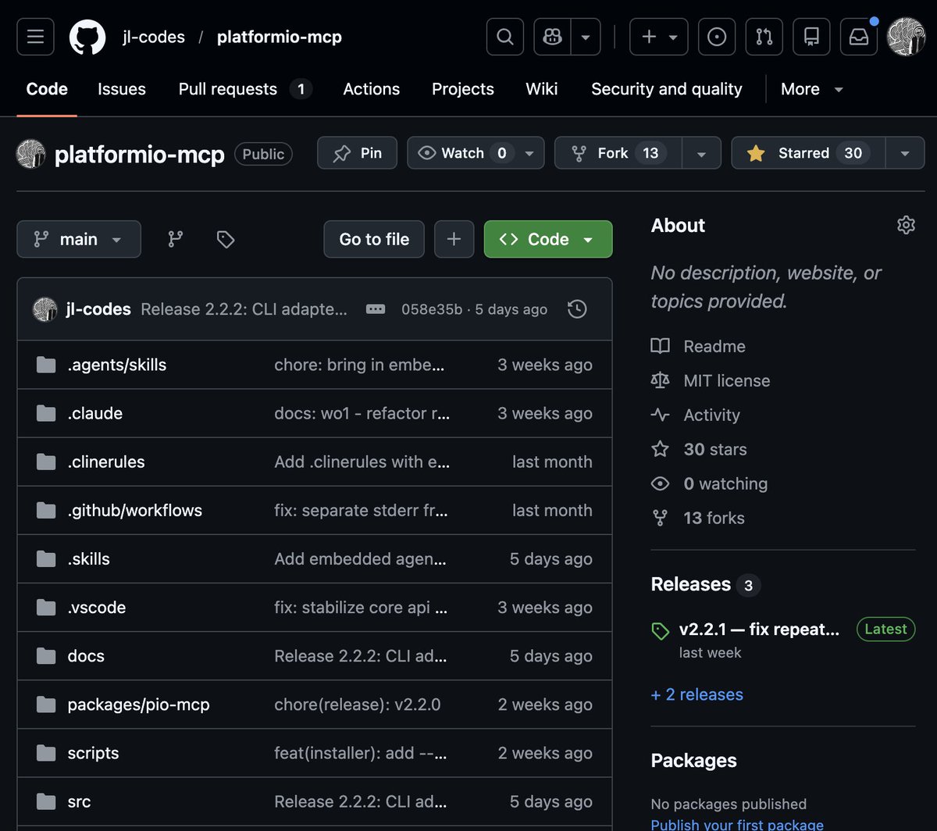View the 13 forks link

pos(698,518)
